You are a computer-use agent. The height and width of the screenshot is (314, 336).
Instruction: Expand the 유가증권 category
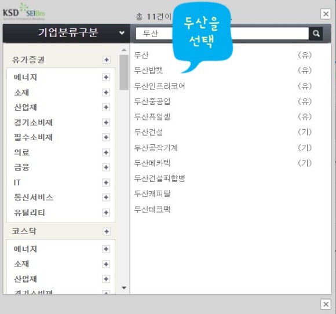click(107, 60)
